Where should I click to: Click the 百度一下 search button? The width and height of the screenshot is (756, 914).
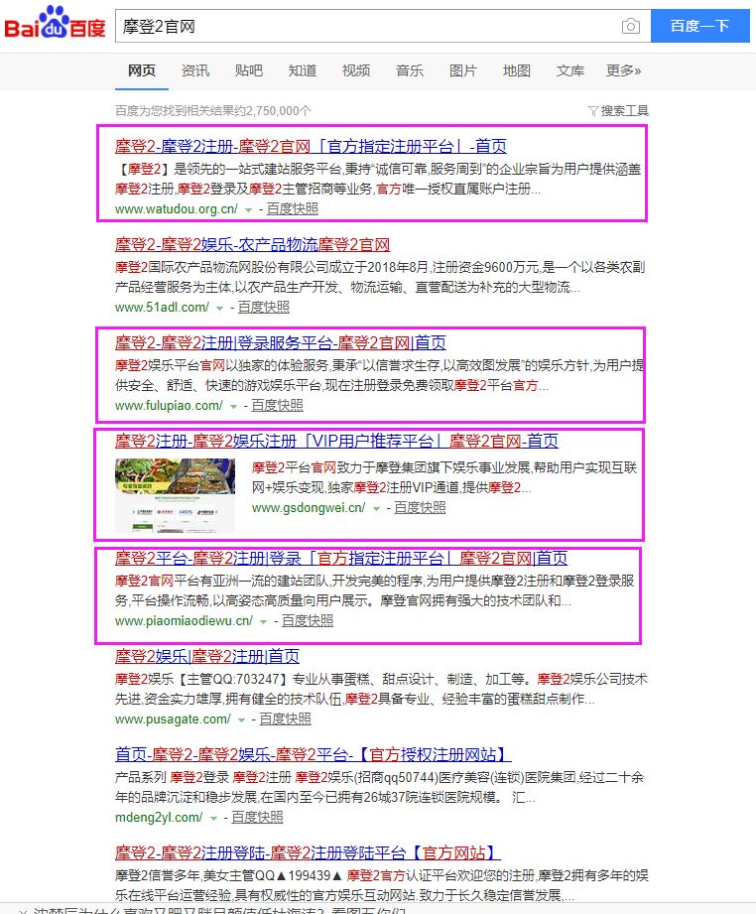700,26
